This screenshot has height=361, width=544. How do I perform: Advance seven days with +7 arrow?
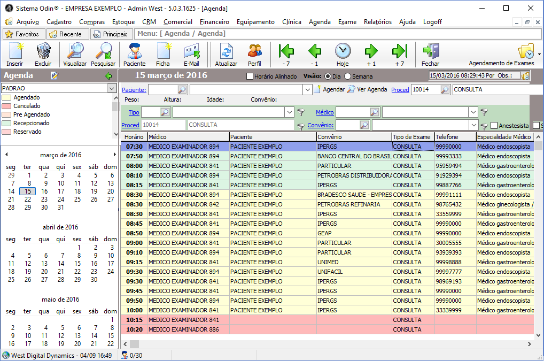pos(399,51)
